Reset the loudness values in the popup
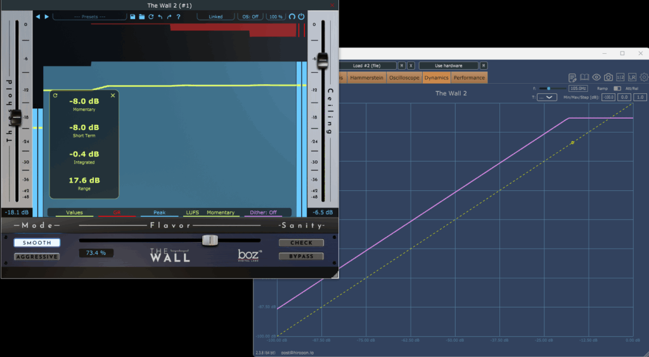649x357 pixels. click(55, 95)
